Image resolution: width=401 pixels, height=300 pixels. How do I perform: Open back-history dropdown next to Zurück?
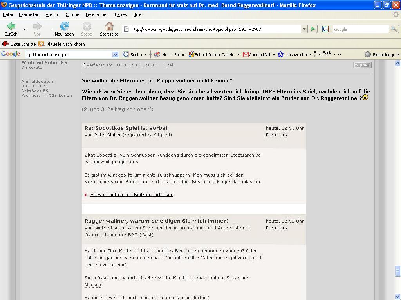coord(24,29)
